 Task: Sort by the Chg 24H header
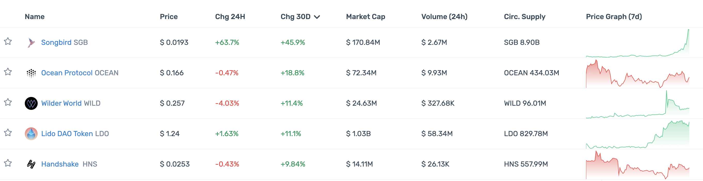coord(230,17)
